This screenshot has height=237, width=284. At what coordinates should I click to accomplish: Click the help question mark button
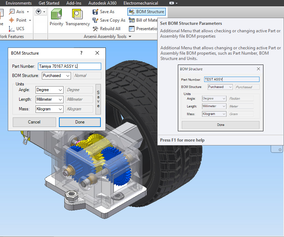81,53
